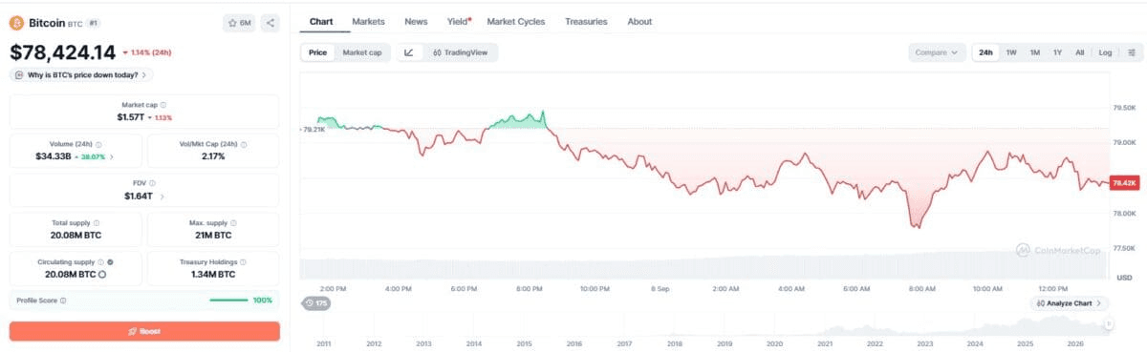
Task: Click the Profile Score info icon
Action: pos(64,300)
